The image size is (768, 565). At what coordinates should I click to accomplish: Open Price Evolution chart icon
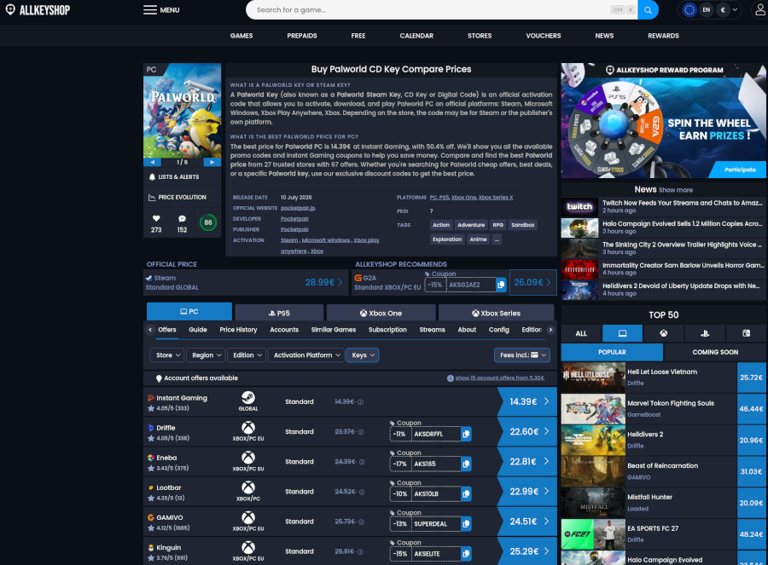[x=152, y=197]
